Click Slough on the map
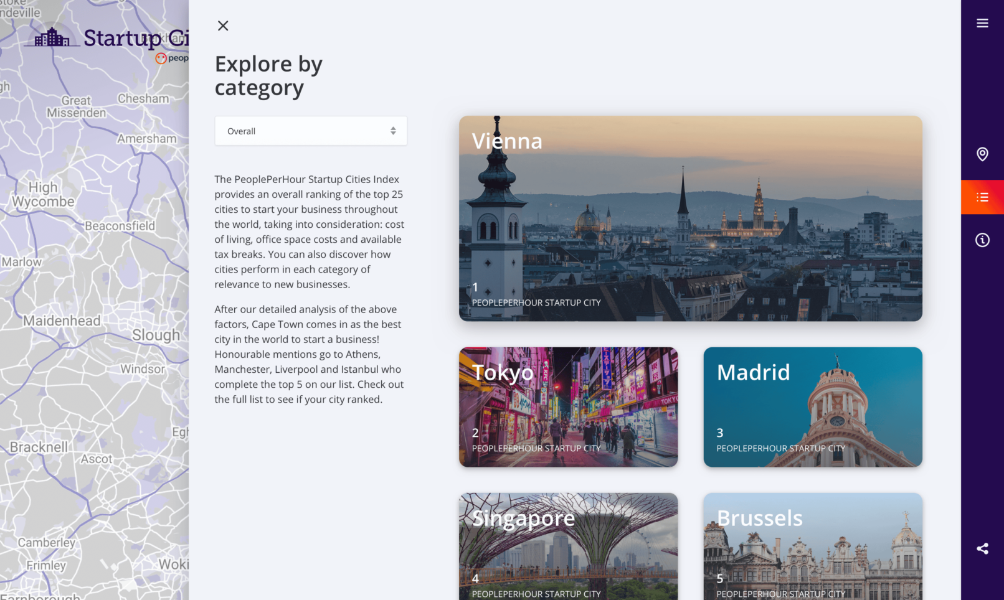1004x600 pixels. [156, 335]
